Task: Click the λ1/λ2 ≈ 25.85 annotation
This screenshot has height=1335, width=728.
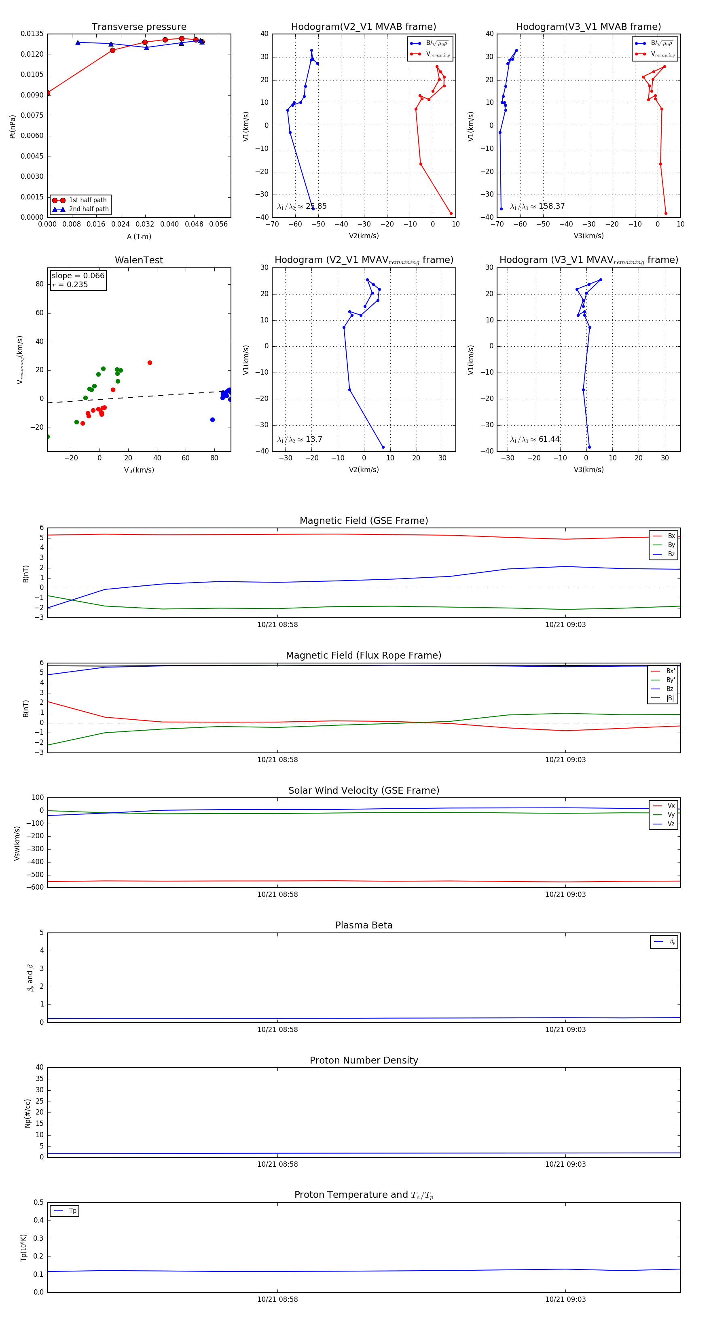Action: [x=302, y=206]
